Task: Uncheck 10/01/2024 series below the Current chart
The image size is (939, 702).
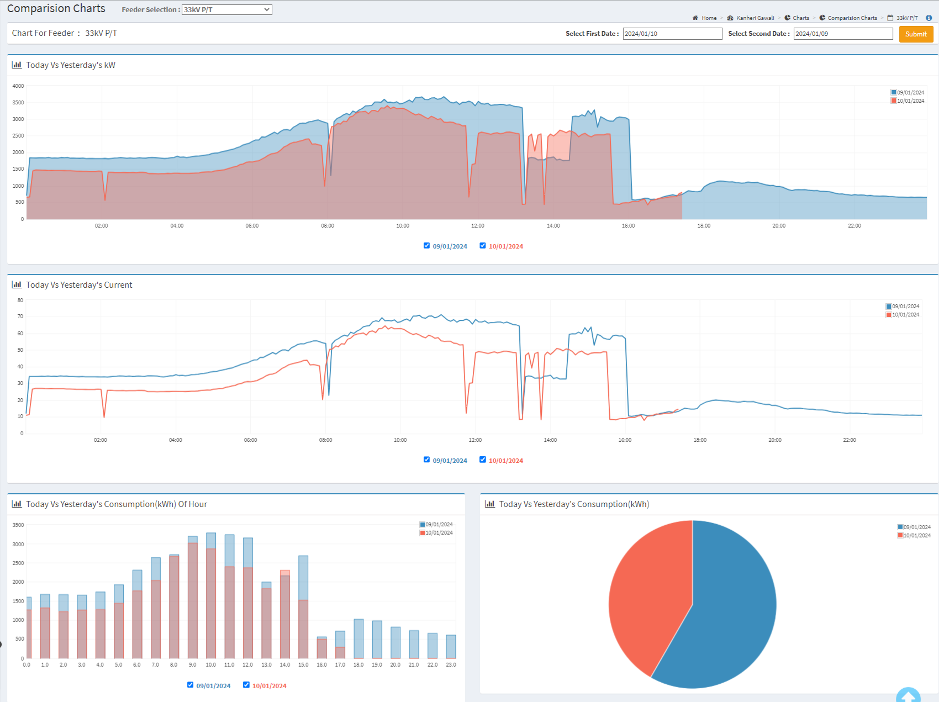Action: pos(483,460)
